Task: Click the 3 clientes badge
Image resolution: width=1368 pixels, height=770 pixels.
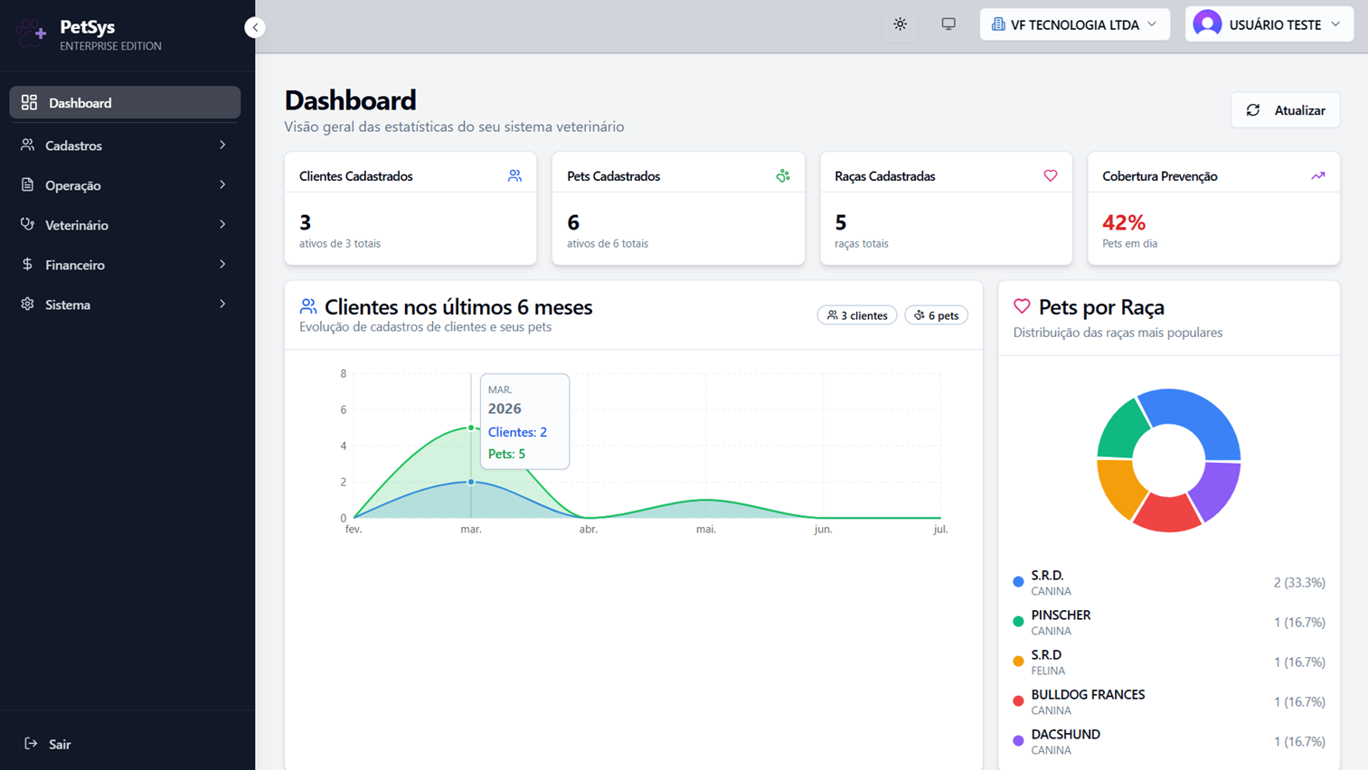Action: pyautogui.click(x=857, y=315)
